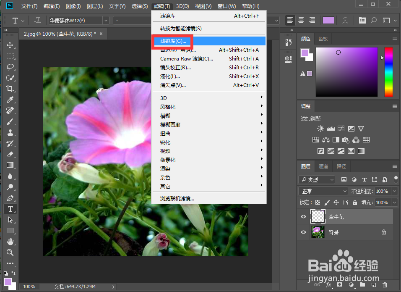Viewport: 401px width, 292px height.
Task: Toggle lock image pixels
Action: [327, 203]
